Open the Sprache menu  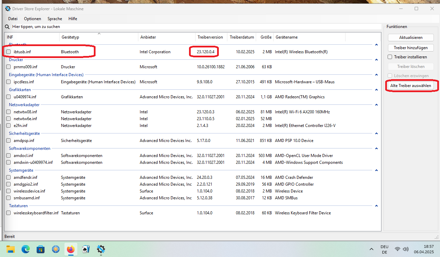55,19
